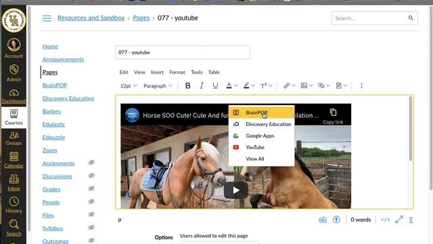
Task: Click the links chain icon
Action: tap(286, 86)
